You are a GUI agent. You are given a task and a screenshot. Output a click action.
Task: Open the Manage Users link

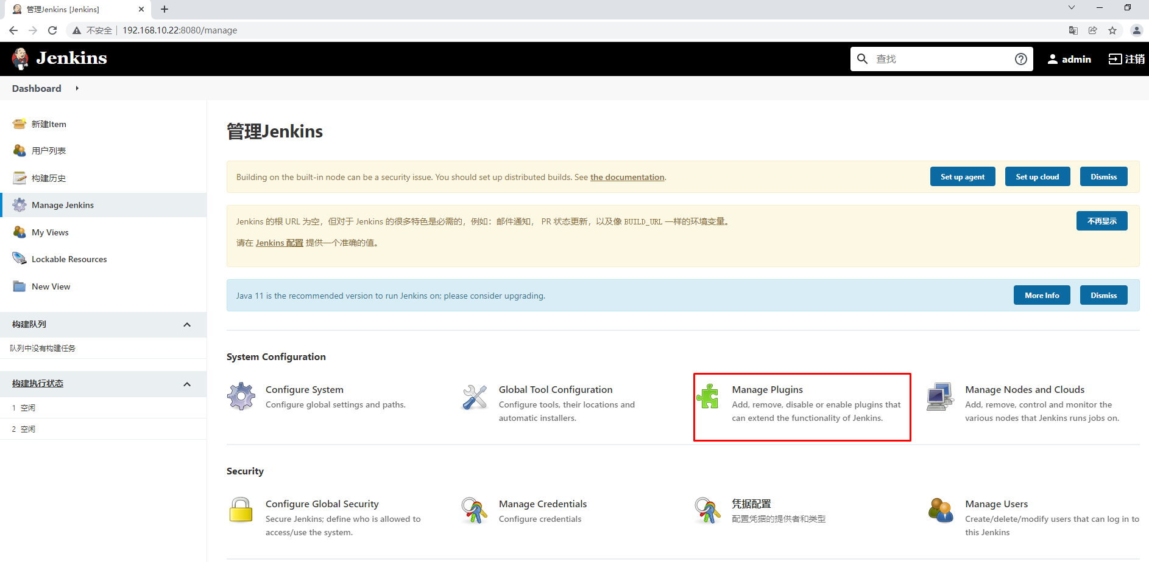point(997,504)
